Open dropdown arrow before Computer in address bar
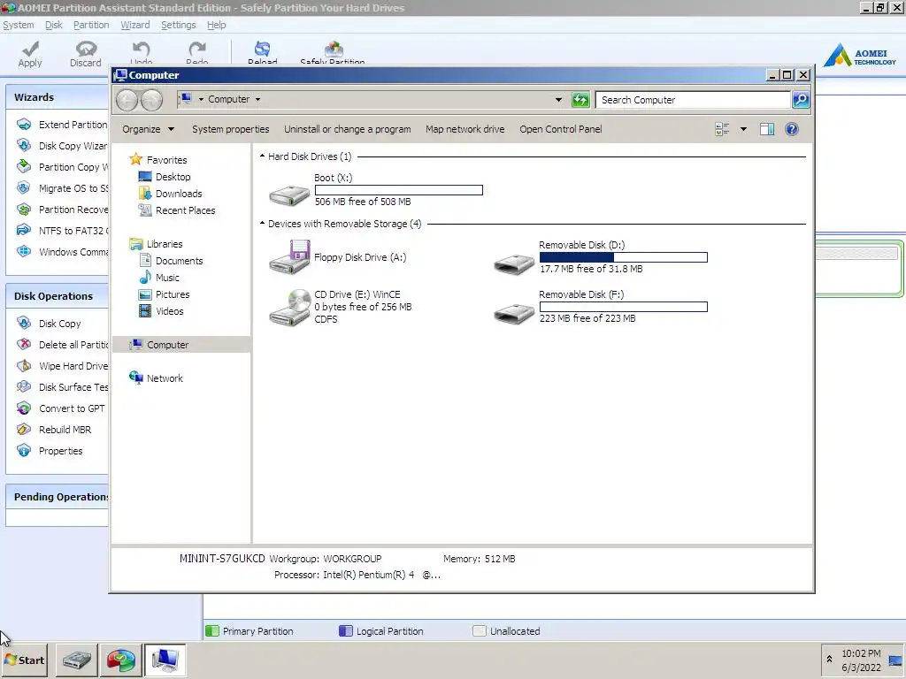Viewport: 906px width, 679px height. [x=201, y=99]
